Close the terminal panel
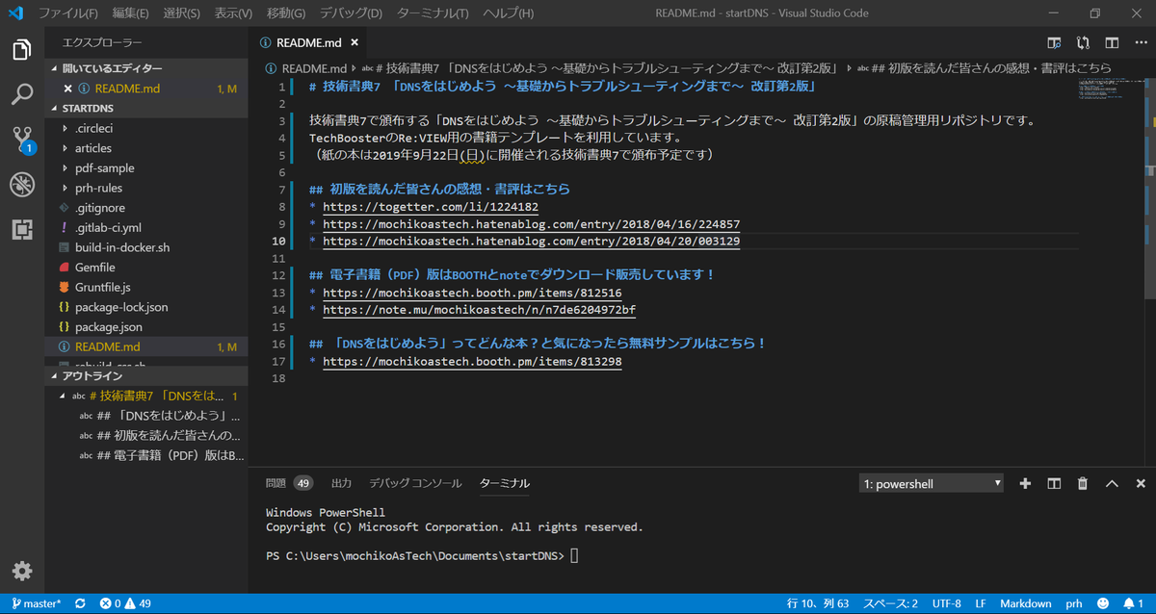Image resolution: width=1156 pixels, height=614 pixels. coord(1141,483)
